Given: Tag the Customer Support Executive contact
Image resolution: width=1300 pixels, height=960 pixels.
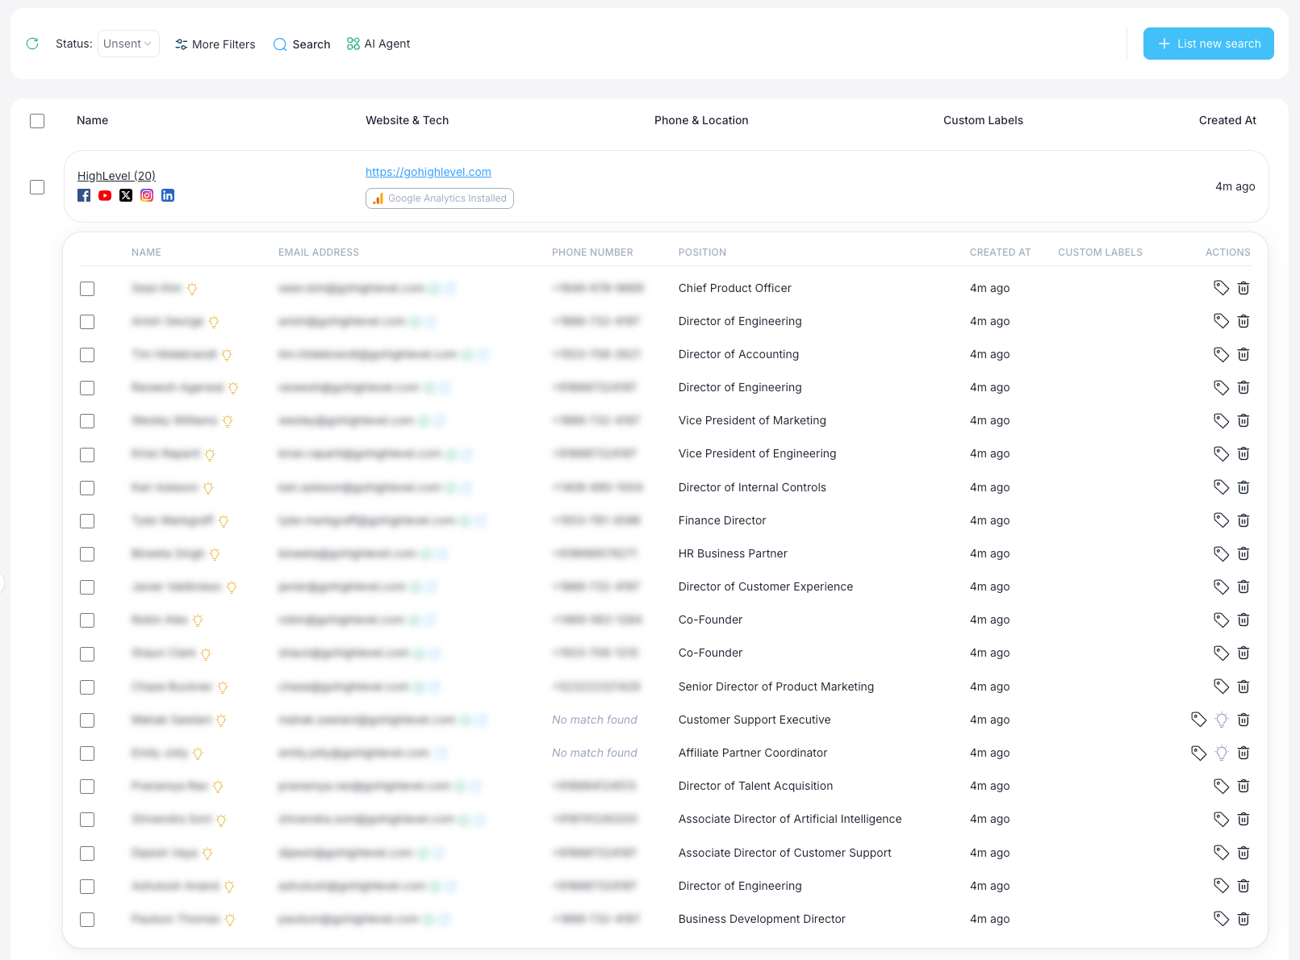Looking at the screenshot, I should 1199,720.
